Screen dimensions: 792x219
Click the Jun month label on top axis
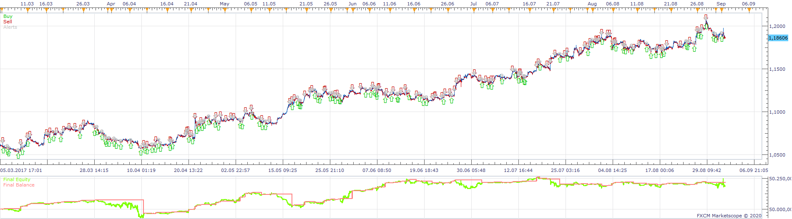click(x=353, y=4)
